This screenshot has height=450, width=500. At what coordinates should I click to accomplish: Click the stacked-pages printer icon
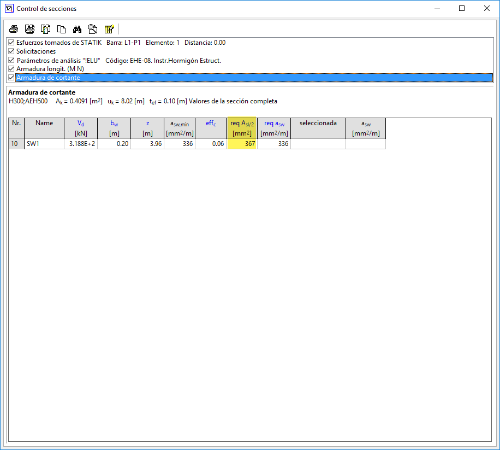29,29
